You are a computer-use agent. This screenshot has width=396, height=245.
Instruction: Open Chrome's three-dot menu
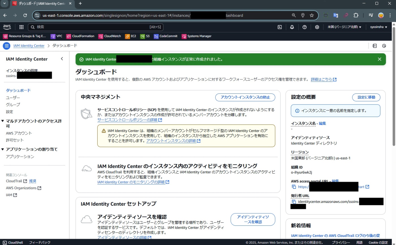tap(390, 15)
